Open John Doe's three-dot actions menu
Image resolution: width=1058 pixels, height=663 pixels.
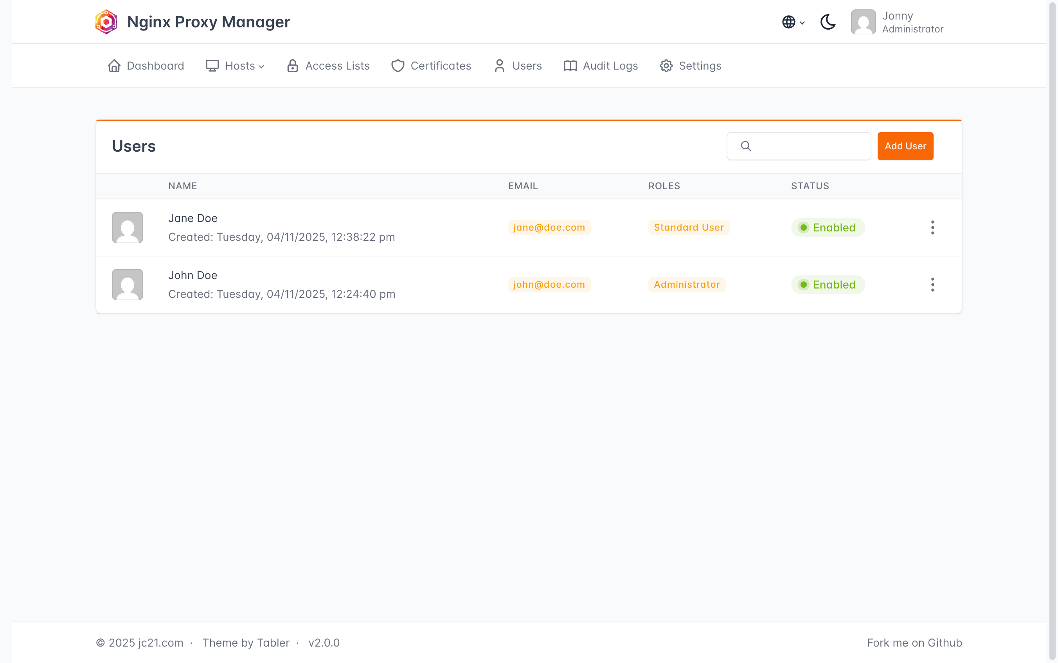tap(932, 285)
